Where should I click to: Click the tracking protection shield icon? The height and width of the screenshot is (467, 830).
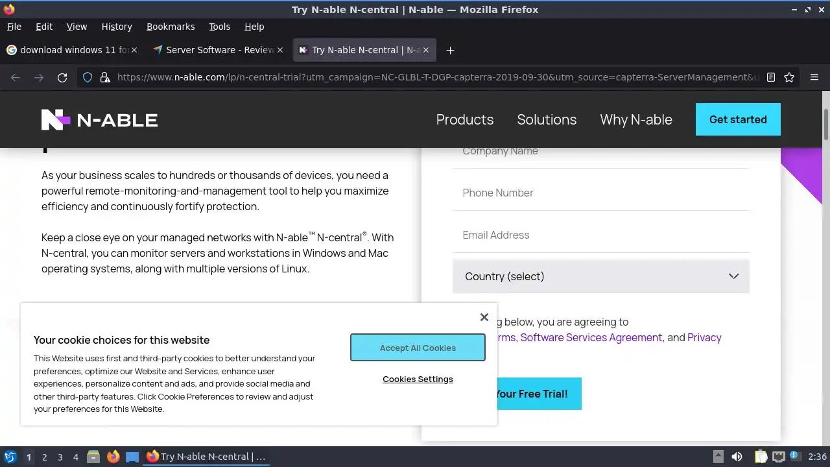click(88, 77)
